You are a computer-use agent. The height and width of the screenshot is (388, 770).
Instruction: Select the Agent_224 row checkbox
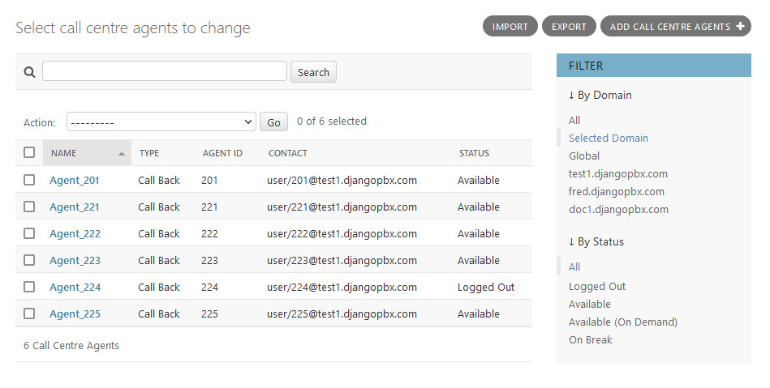click(29, 287)
